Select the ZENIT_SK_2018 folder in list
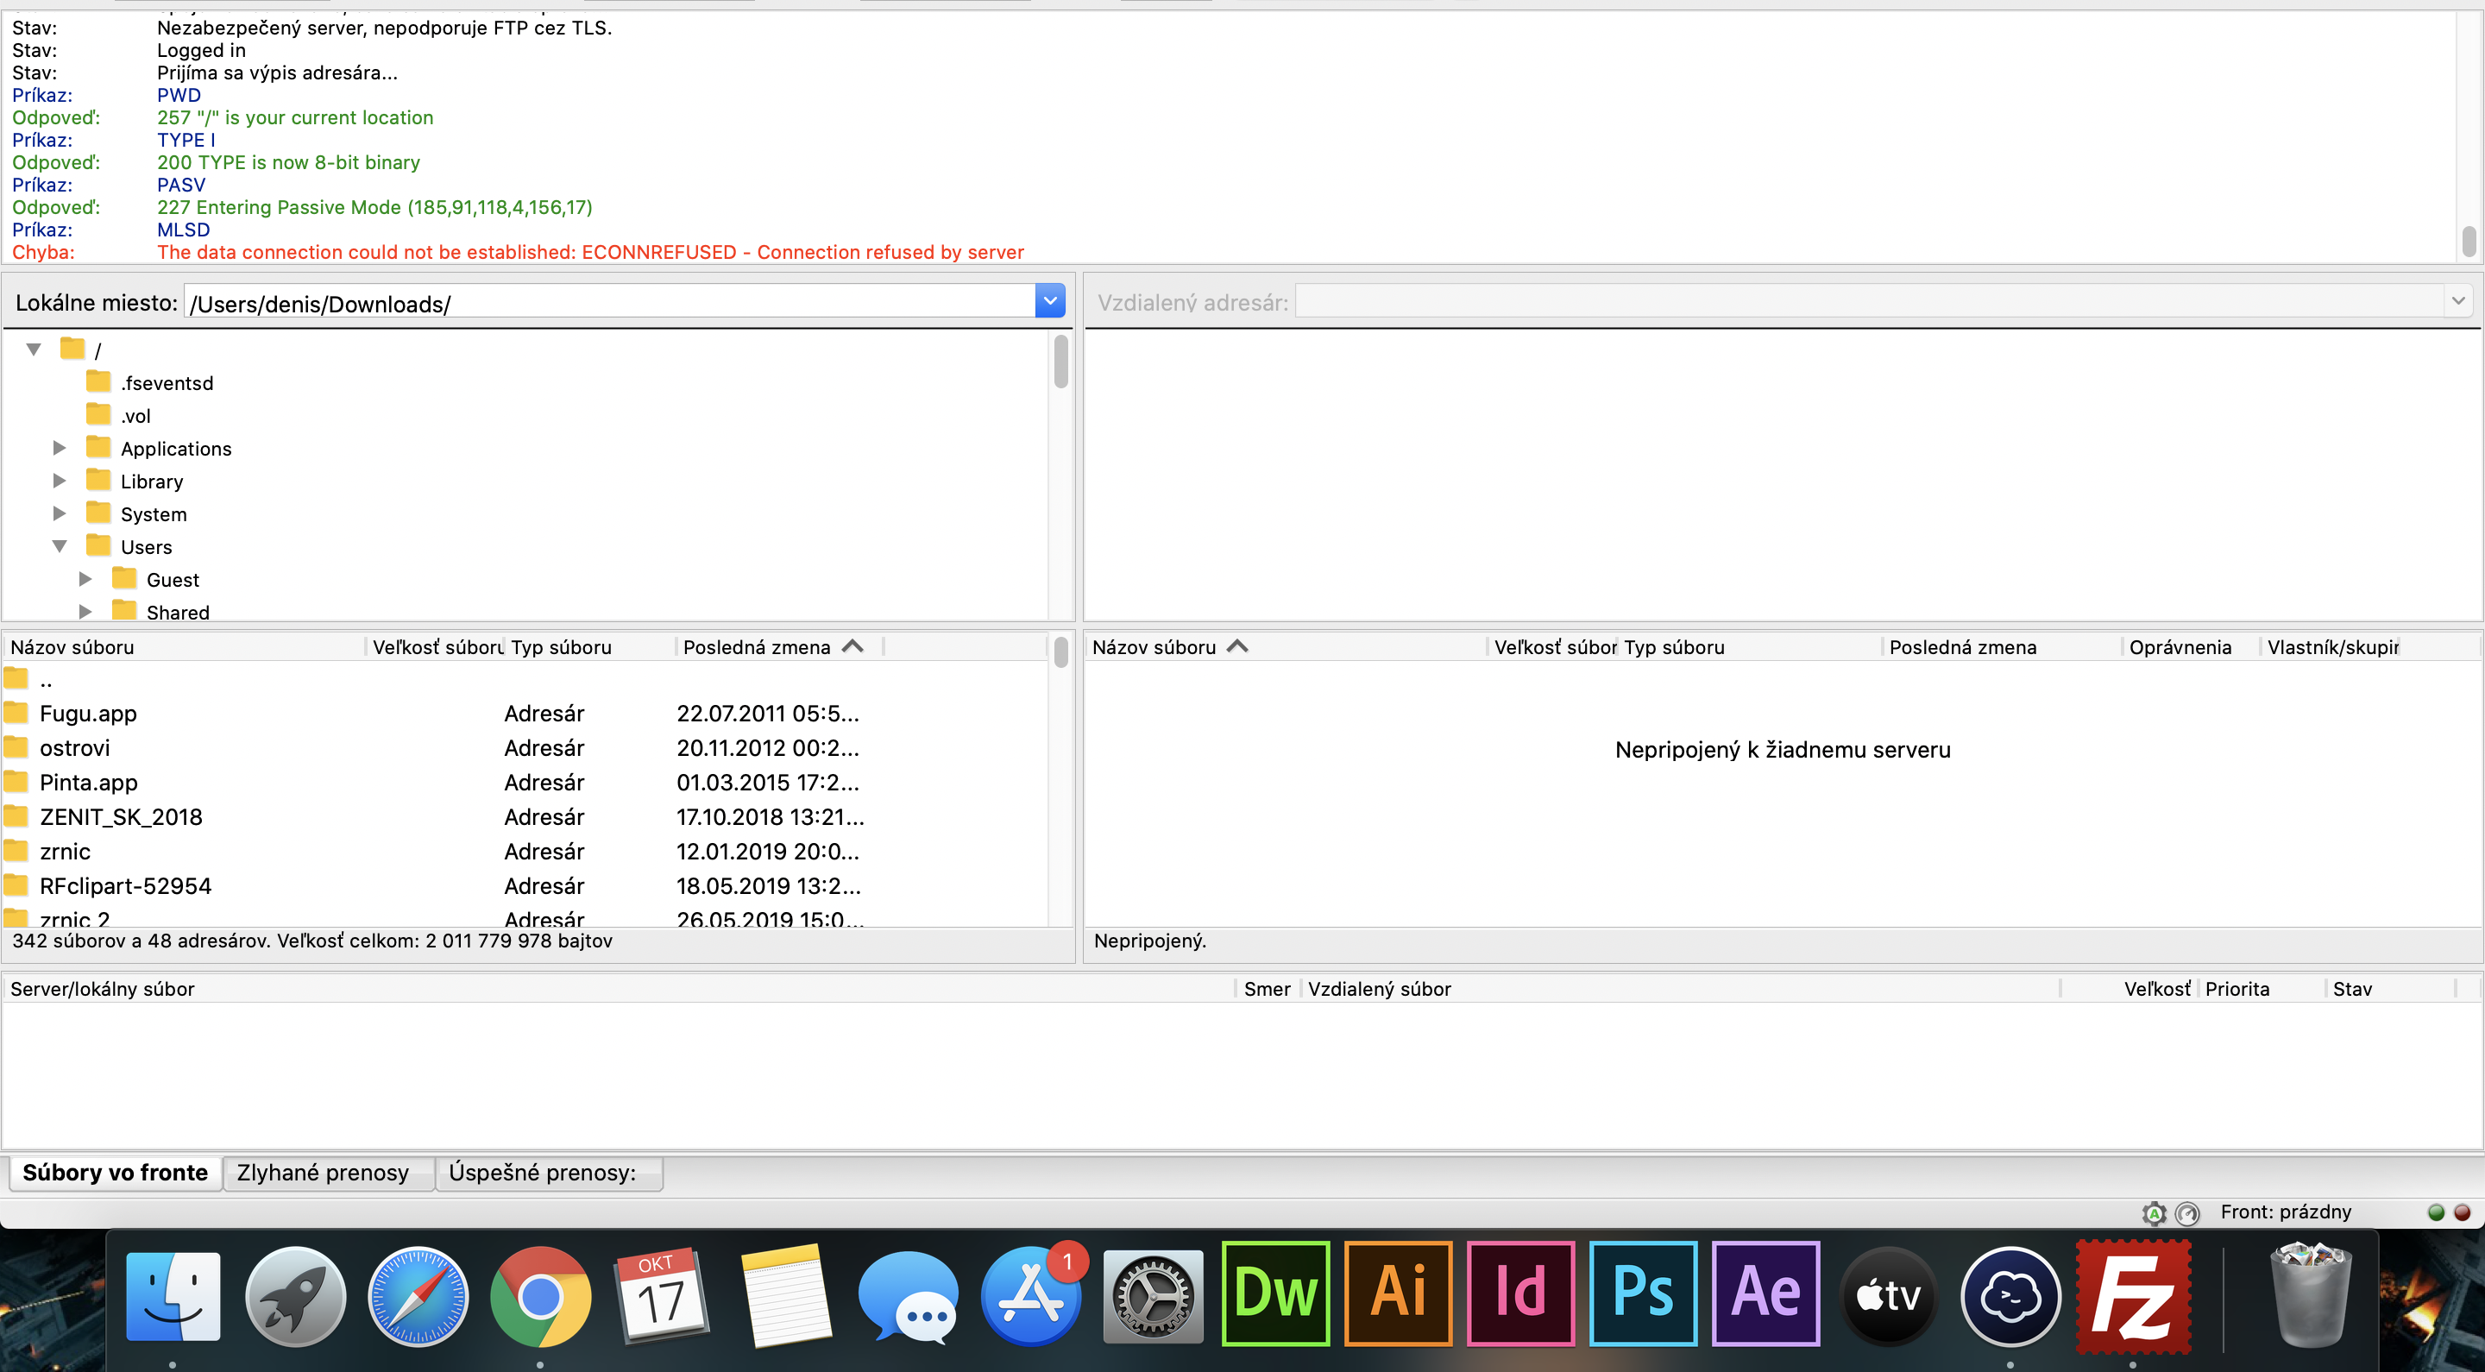The height and width of the screenshot is (1372, 2485). pos(121,817)
